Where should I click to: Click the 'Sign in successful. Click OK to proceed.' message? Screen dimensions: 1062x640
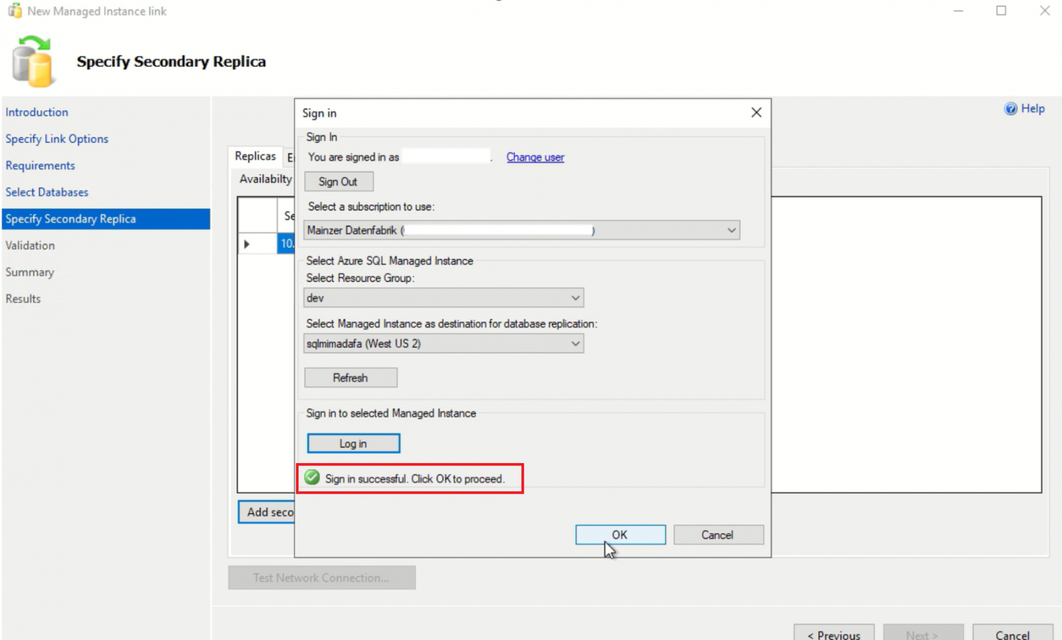click(x=415, y=479)
